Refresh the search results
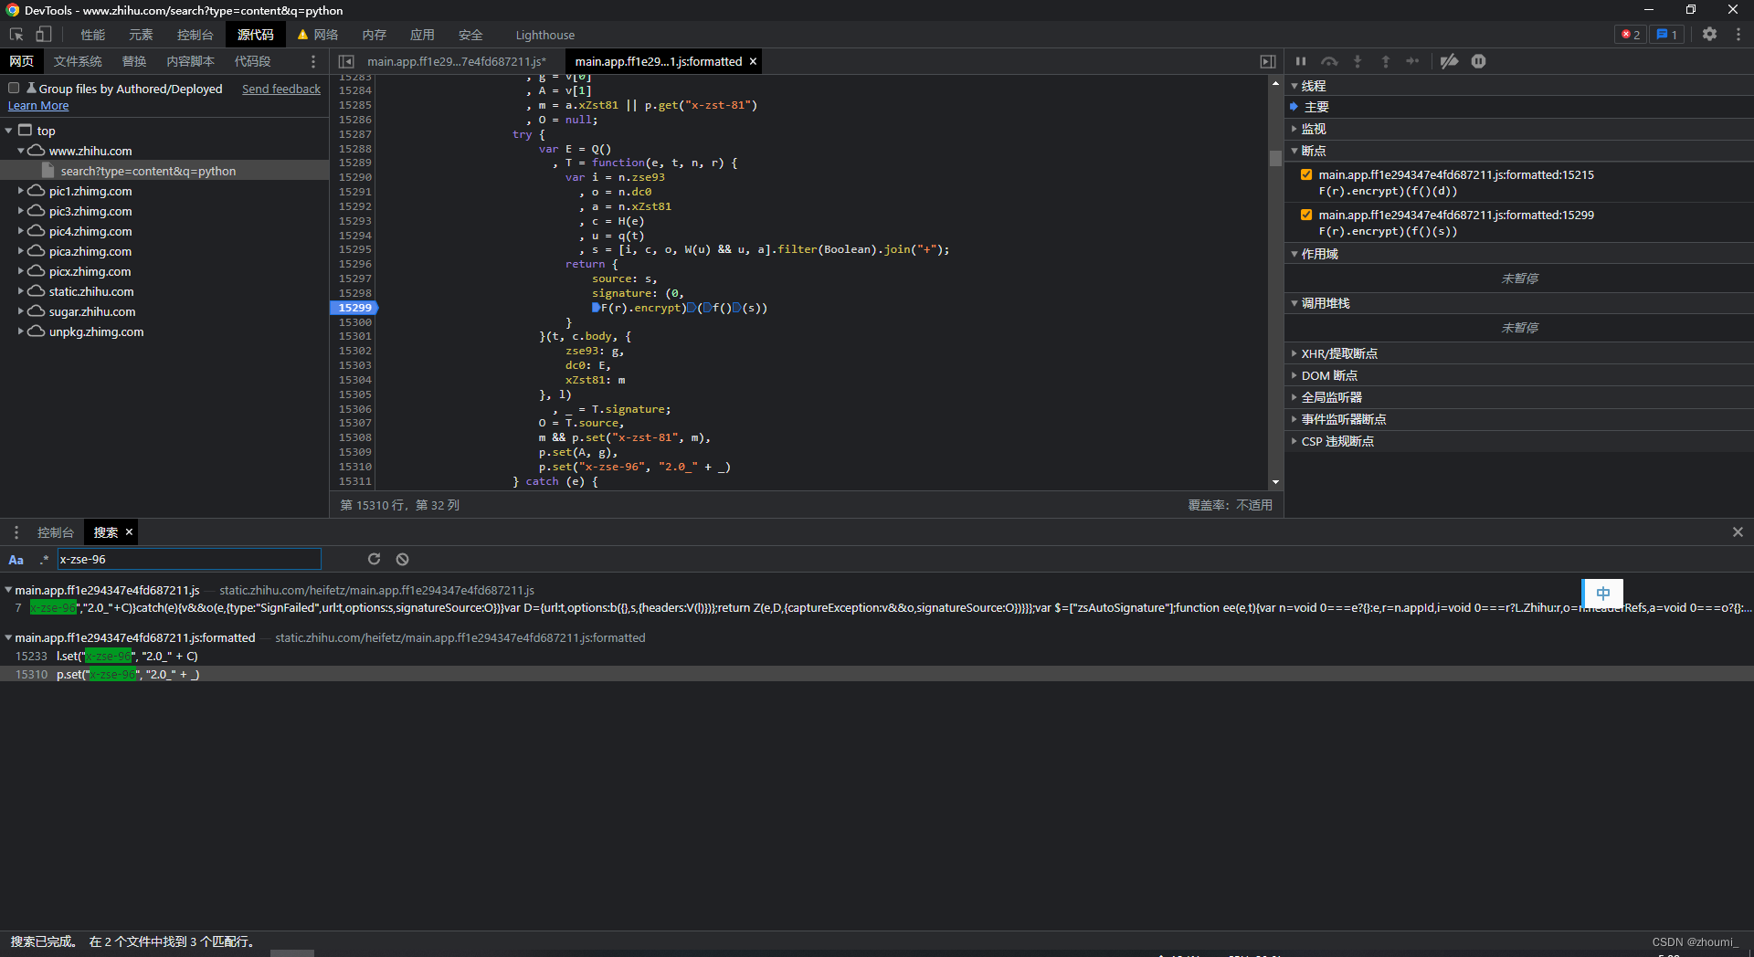Screen dimensions: 1754x957 coord(374,559)
